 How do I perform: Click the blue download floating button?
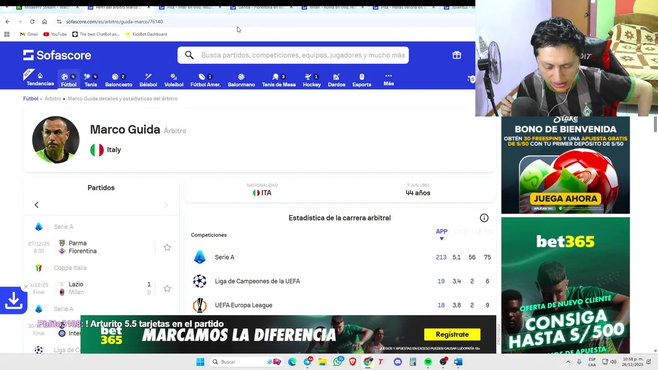[x=13, y=301]
